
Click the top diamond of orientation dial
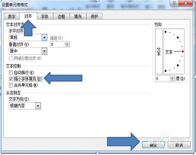tap(166, 32)
